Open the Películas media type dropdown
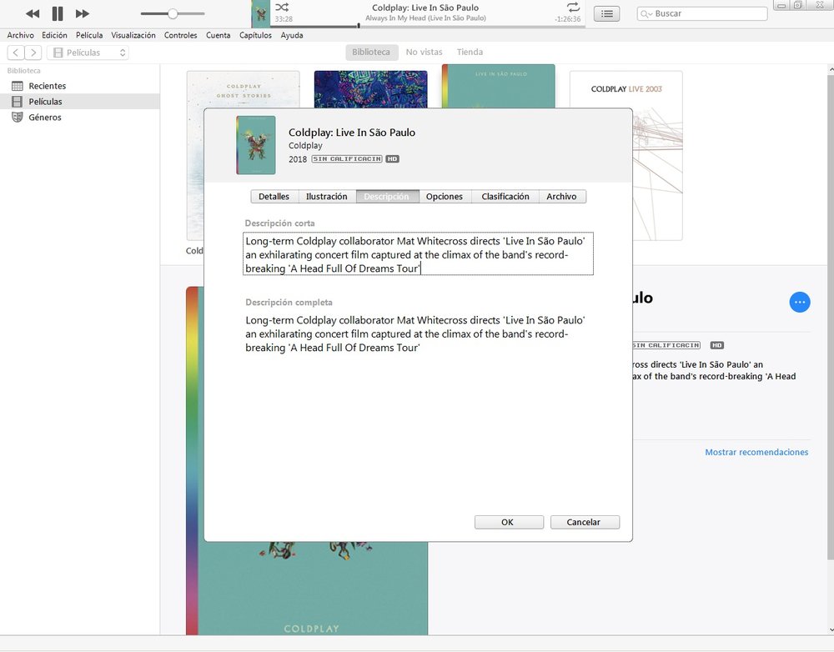 [x=88, y=53]
